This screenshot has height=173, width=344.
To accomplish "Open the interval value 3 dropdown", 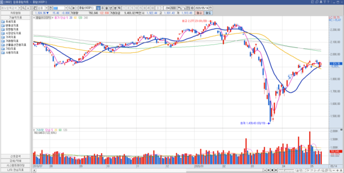I will (x=162, y=8).
